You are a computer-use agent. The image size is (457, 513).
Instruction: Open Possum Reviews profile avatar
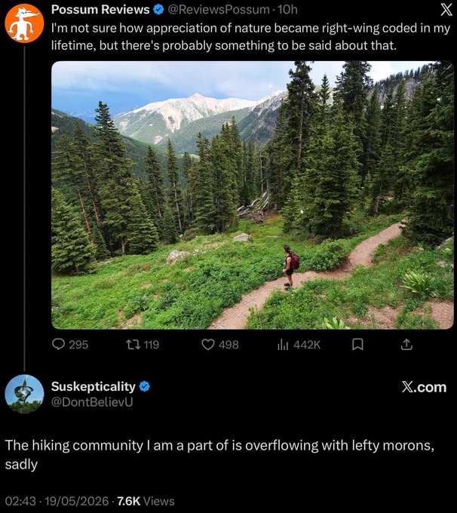(x=24, y=23)
